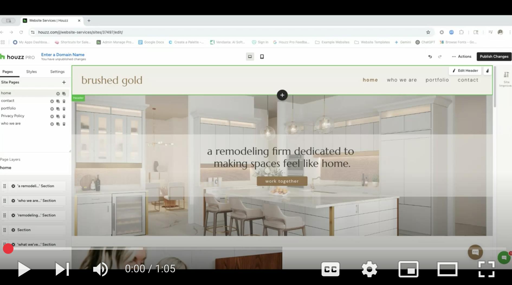
Task: Skip to the next video
Action: click(x=62, y=269)
